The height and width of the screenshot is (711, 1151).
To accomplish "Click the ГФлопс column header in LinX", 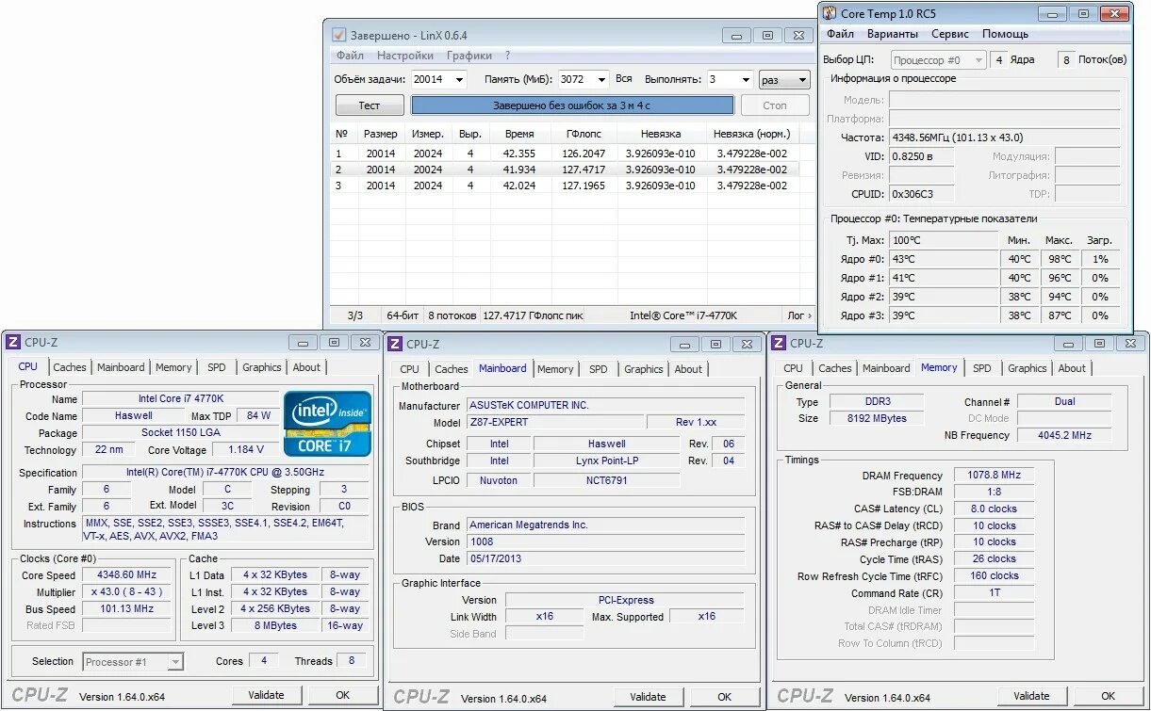I will coord(584,134).
